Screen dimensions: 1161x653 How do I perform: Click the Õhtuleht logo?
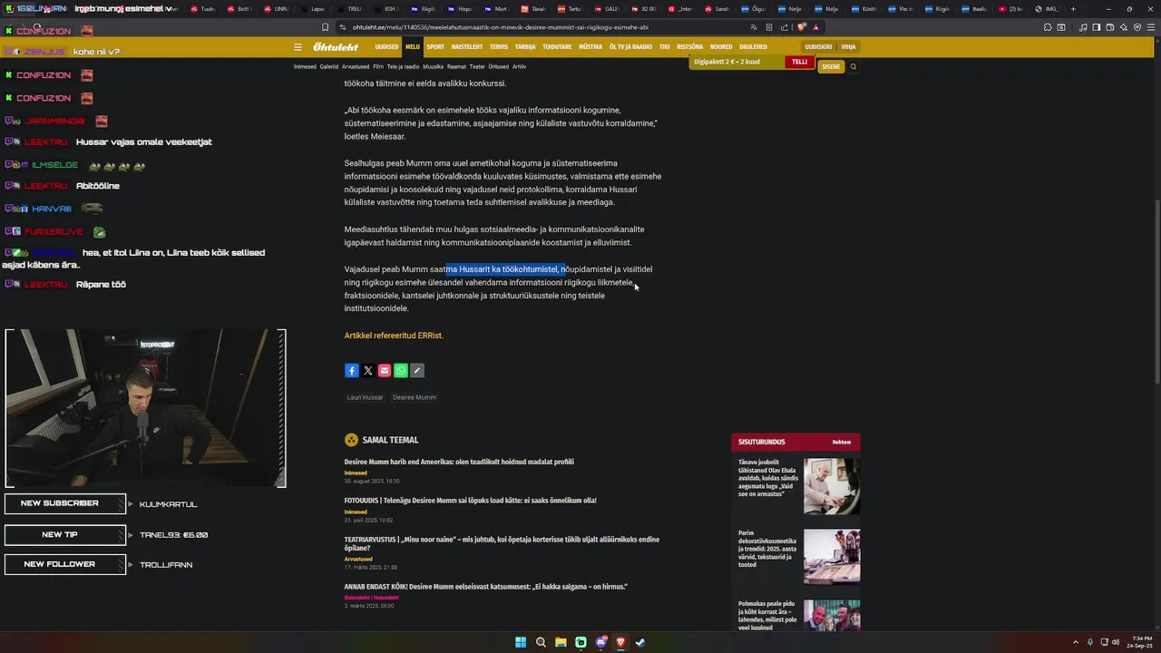click(x=336, y=47)
